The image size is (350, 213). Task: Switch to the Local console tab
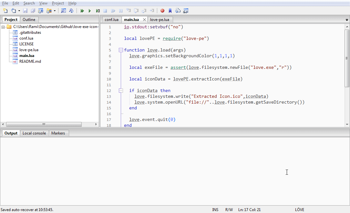34,133
